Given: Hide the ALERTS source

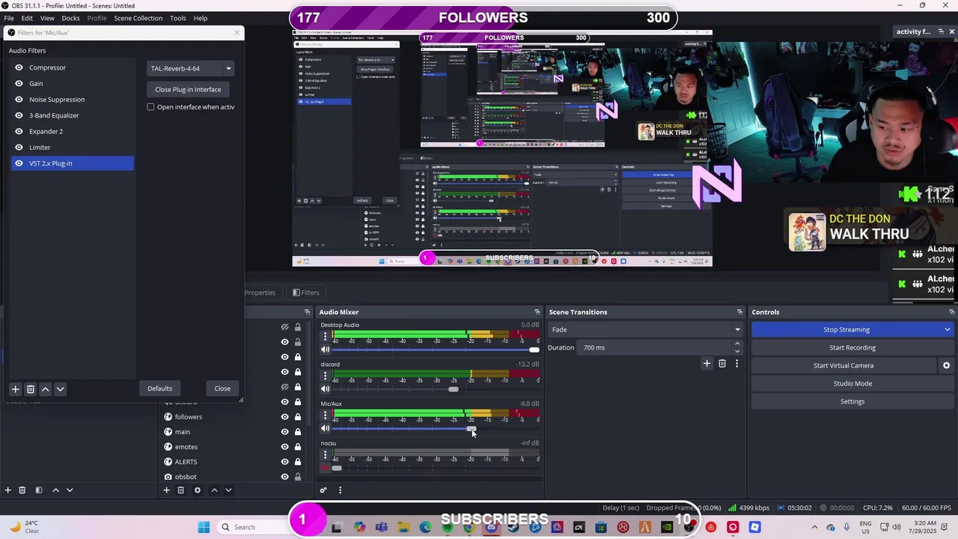Looking at the screenshot, I should (x=284, y=462).
